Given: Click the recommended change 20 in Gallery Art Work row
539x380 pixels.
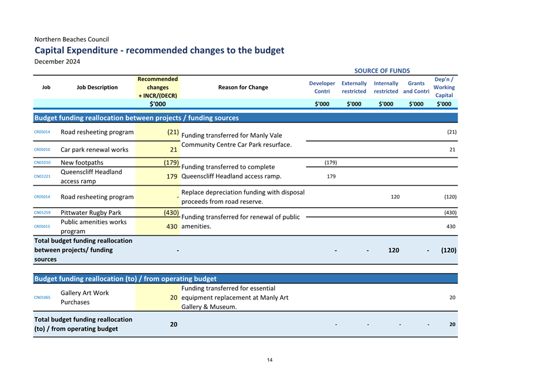Looking at the screenshot, I should coord(174,298).
